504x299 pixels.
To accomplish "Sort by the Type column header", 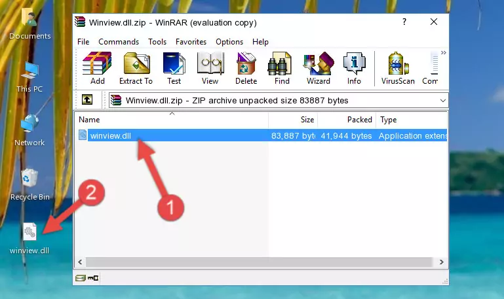I will [x=412, y=120].
